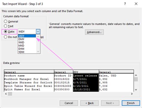Select DYM date format entry

[27, 49]
